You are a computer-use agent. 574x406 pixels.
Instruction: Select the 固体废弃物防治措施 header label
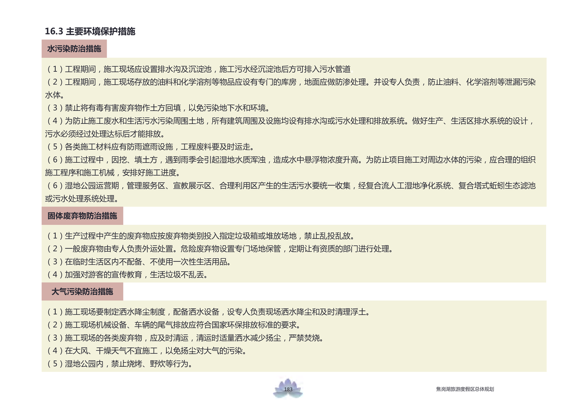[x=82, y=216]
